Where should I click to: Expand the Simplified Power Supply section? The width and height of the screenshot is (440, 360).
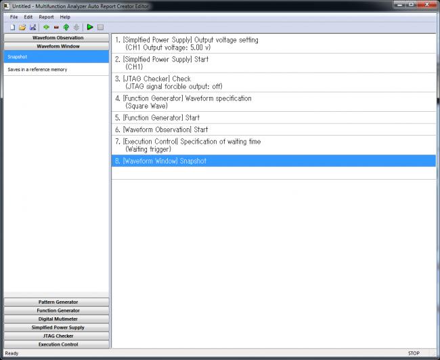pyautogui.click(x=57, y=327)
